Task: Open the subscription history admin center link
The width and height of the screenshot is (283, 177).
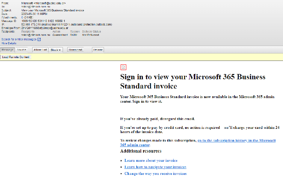Action: (x=198, y=143)
